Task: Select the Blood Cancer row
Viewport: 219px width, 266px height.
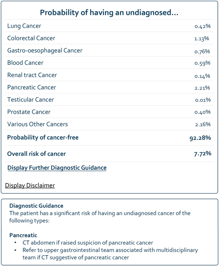Action: tap(109, 63)
